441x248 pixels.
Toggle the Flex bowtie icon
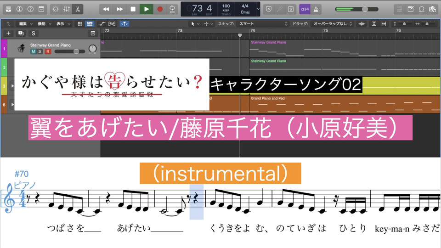112,24
